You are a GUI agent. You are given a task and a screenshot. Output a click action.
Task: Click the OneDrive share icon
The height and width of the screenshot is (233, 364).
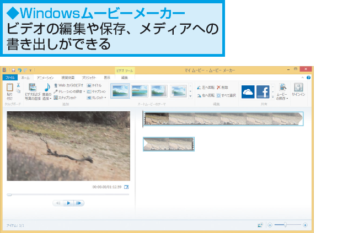pos(248,91)
